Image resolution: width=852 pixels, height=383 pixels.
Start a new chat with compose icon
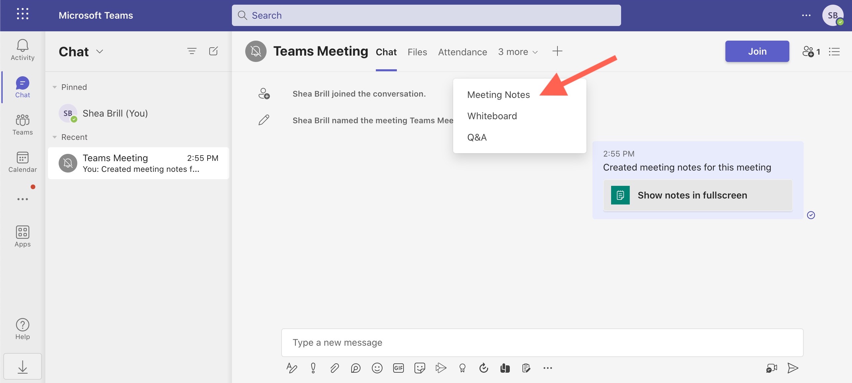(x=214, y=51)
